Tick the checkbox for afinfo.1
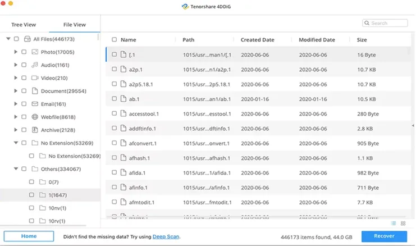This screenshot has width=416, height=246. point(114,187)
